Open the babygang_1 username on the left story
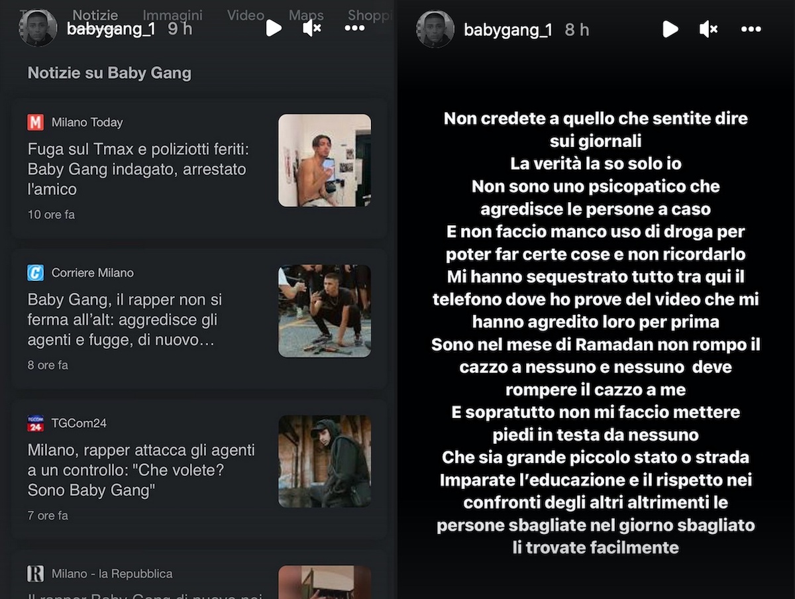This screenshot has width=795, height=599. point(111,28)
